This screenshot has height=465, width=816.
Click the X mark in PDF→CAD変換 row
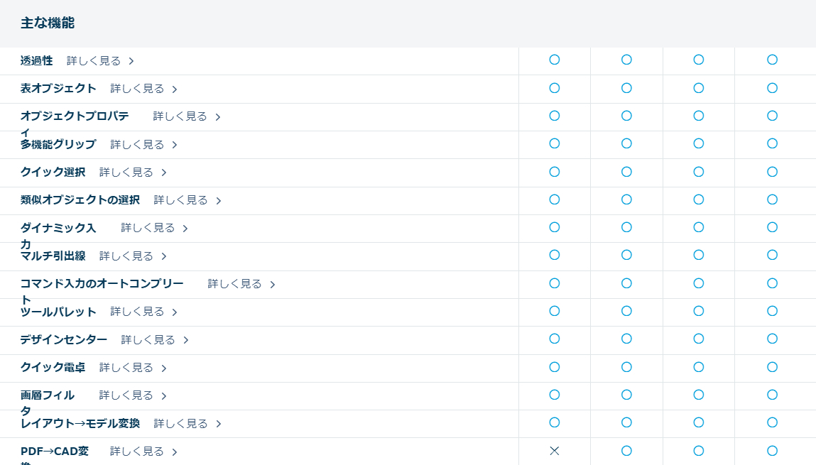tap(555, 451)
